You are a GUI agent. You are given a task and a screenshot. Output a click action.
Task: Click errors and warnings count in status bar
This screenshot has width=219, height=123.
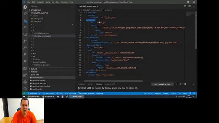[60, 93]
